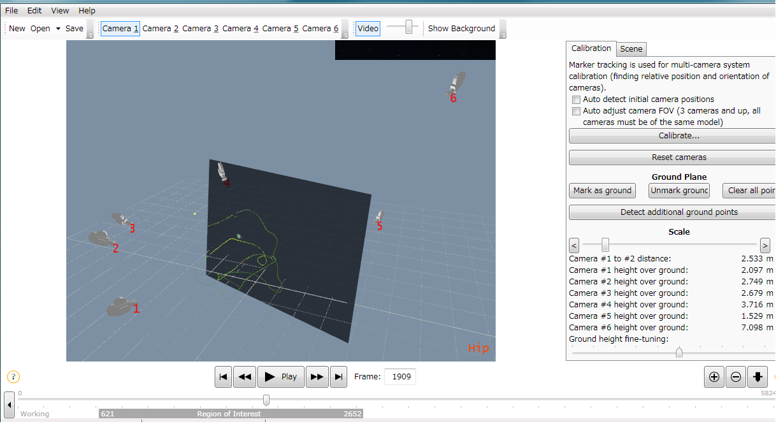Click the Ground height fine-tuning slider
This screenshot has width=776, height=424.
(679, 353)
